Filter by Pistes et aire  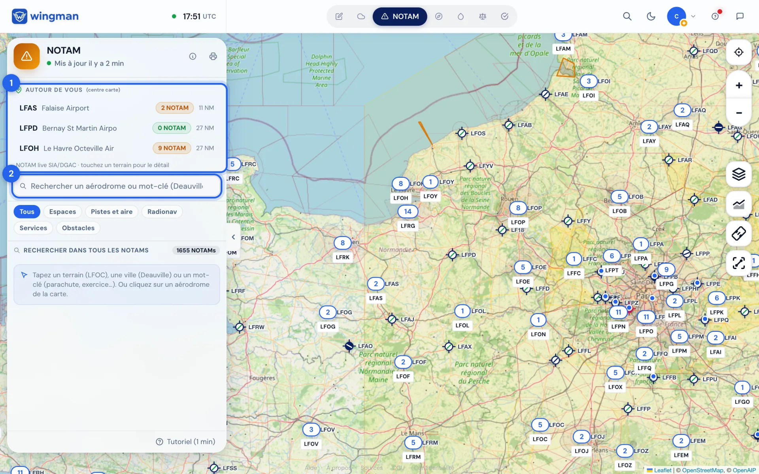[111, 212]
